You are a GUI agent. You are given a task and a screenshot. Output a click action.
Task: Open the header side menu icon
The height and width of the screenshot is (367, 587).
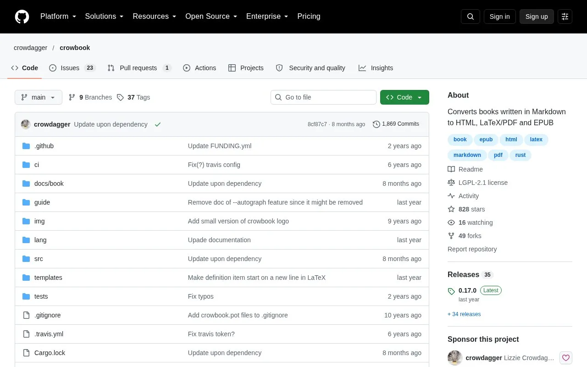point(565,17)
